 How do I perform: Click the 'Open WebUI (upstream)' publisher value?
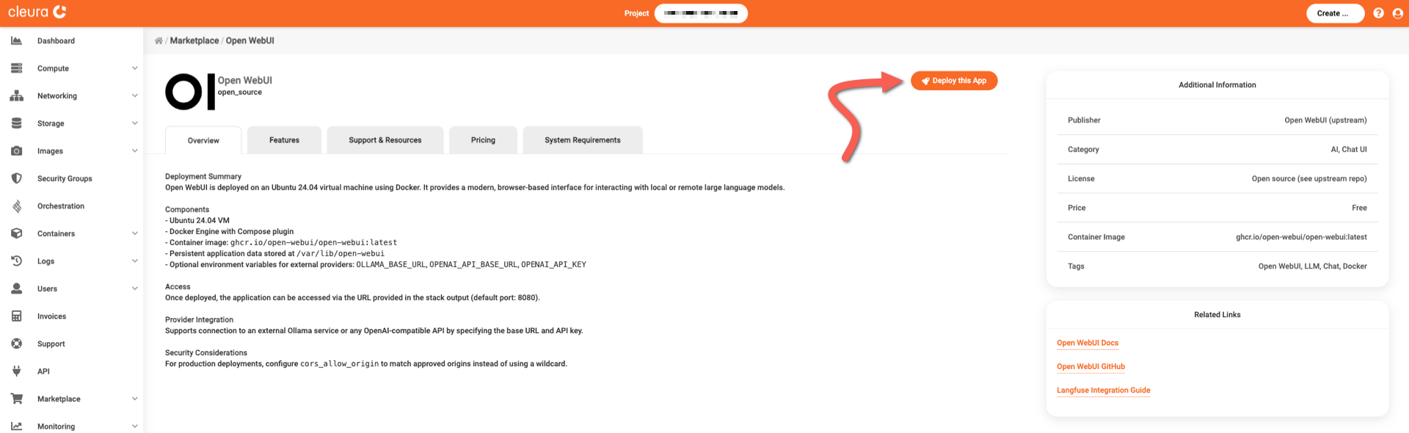tap(1325, 120)
